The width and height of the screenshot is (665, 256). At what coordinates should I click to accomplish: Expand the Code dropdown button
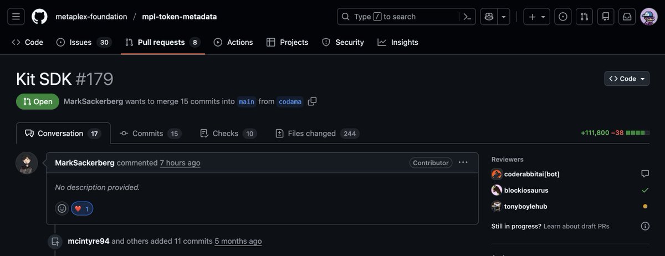click(x=627, y=79)
